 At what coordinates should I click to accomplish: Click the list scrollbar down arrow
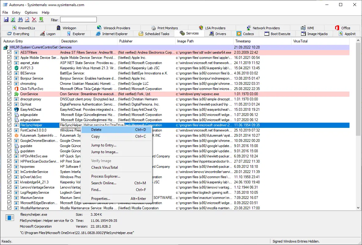tap(358, 208)
